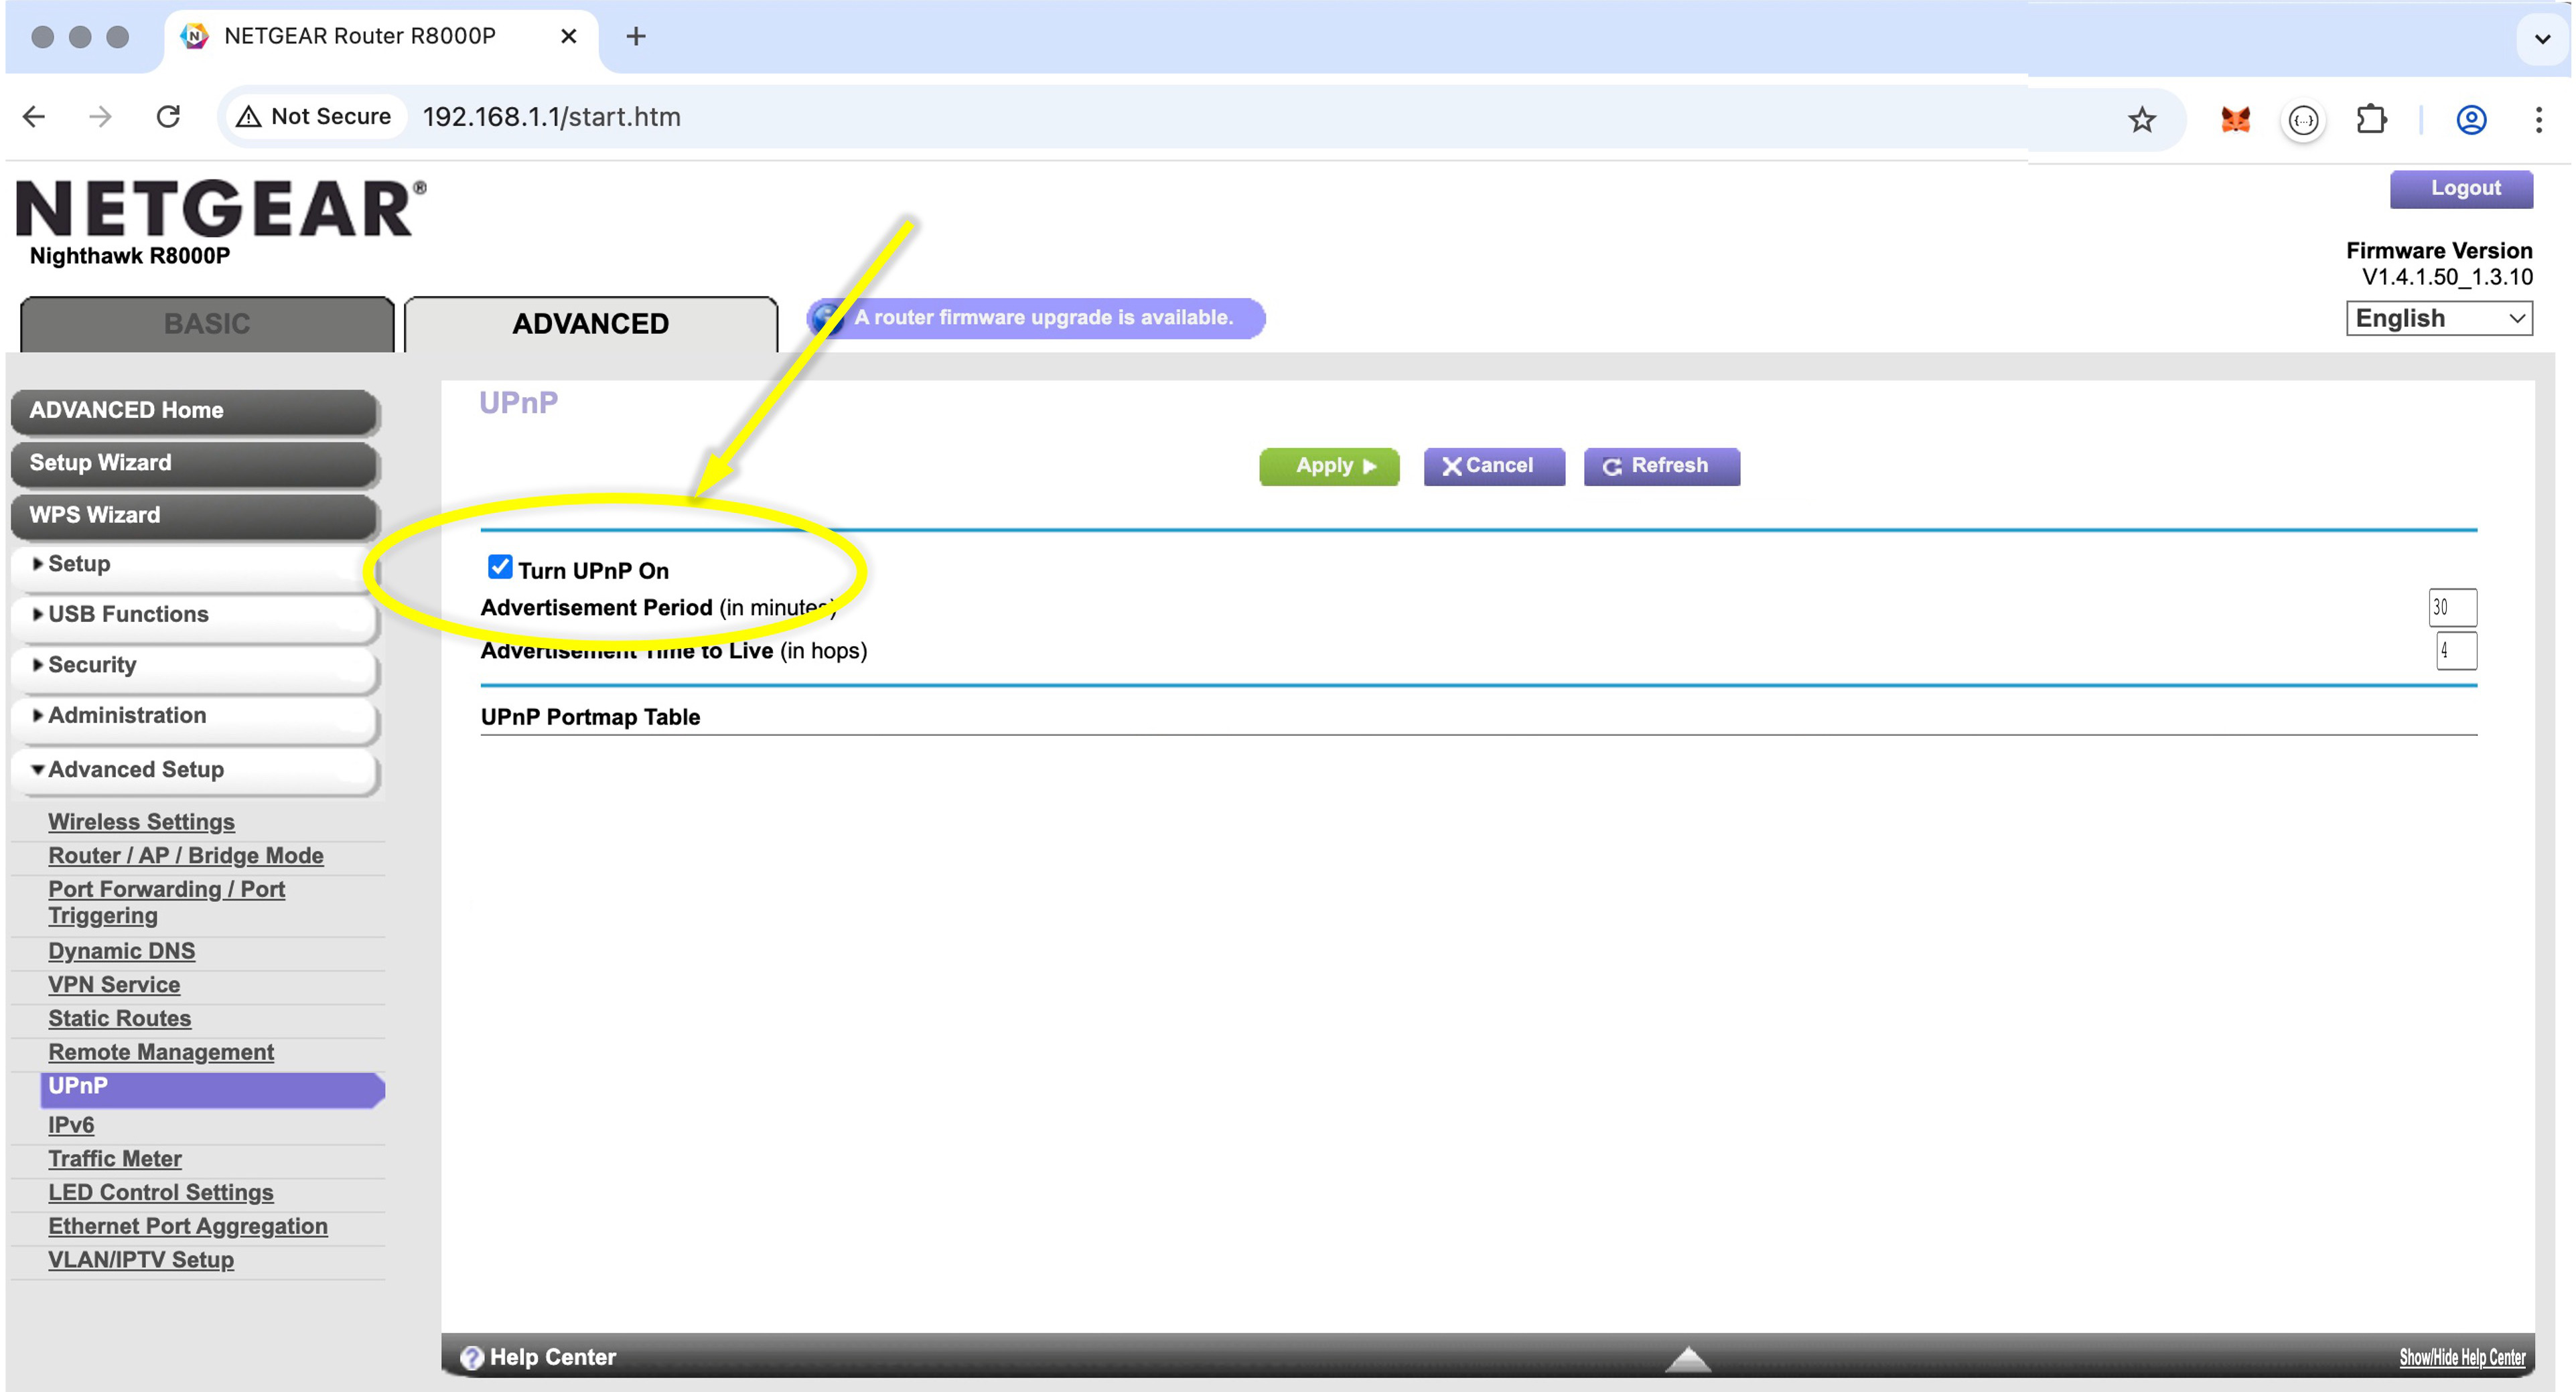Image resolution: width=2576 pixels, height=1392 pixels.
Task: Click the Advertisement Time to Live field
Action: [x=2456, y=651]
